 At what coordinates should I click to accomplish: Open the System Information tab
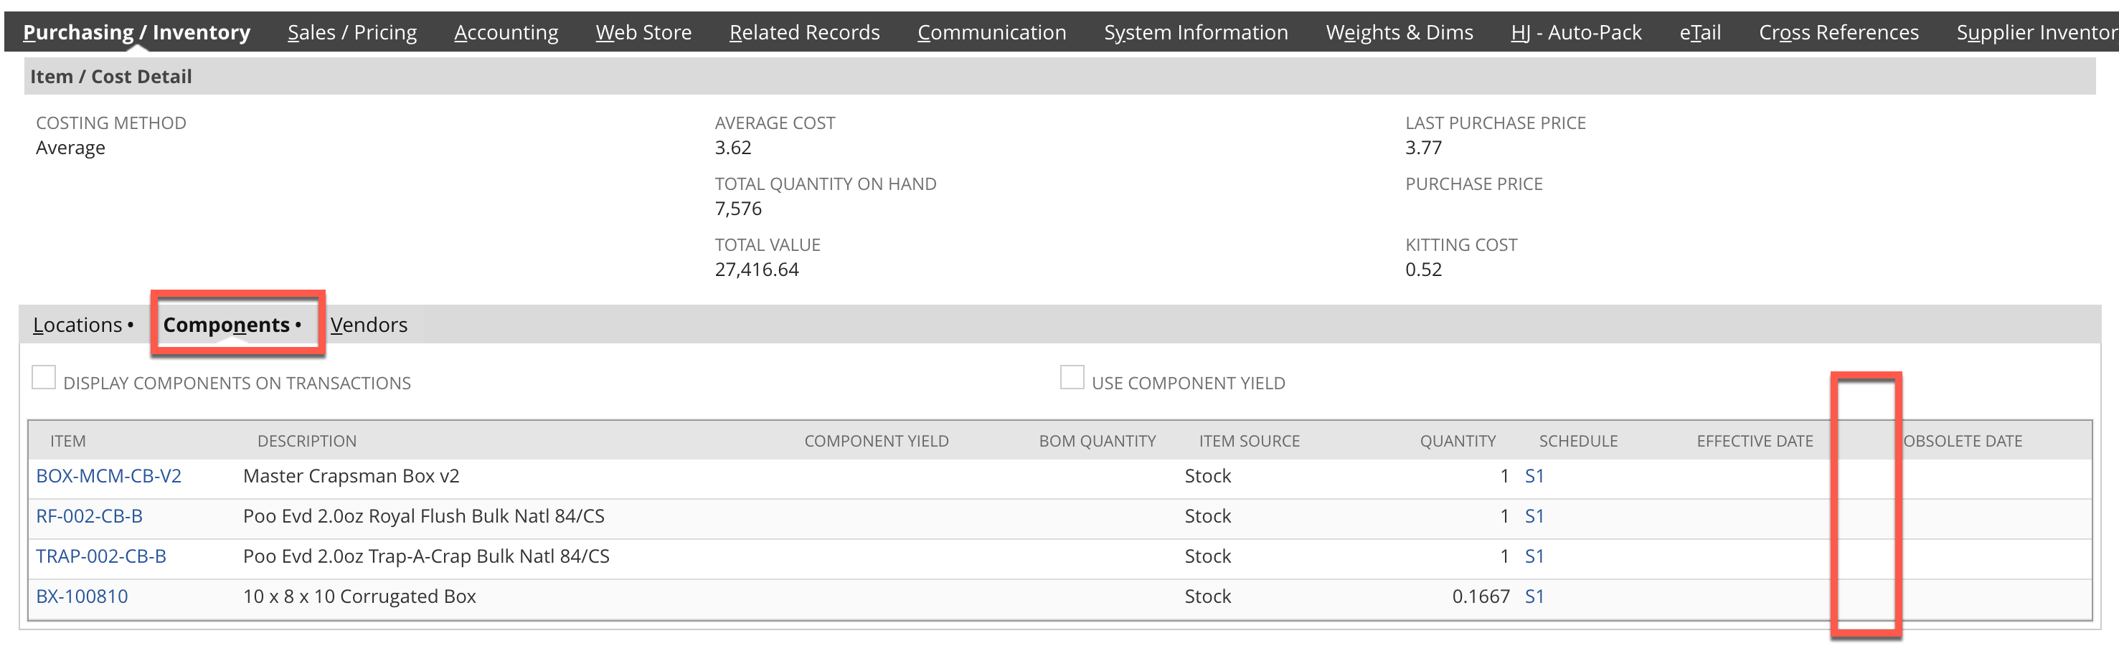(x=1195, y=32)
